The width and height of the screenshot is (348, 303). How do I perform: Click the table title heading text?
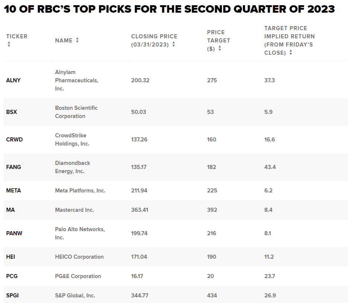[x=169, y=9]
